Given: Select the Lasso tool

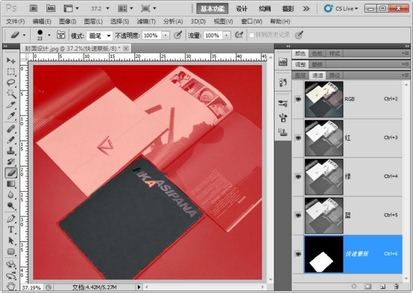Looking at the screenshot, I should [11, 82].
